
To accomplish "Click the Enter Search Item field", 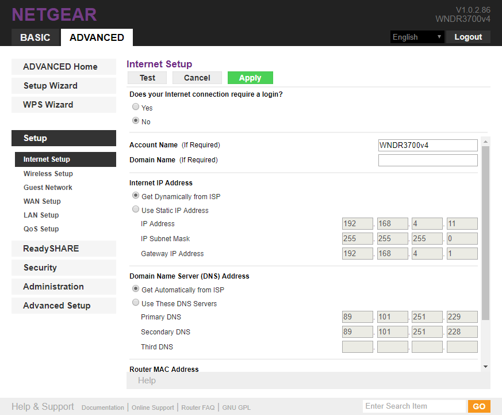I will click(x=414, y=406).
